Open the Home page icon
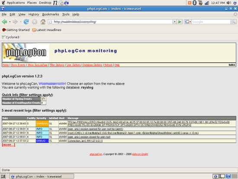238x179 pixels. pos(43,22)
